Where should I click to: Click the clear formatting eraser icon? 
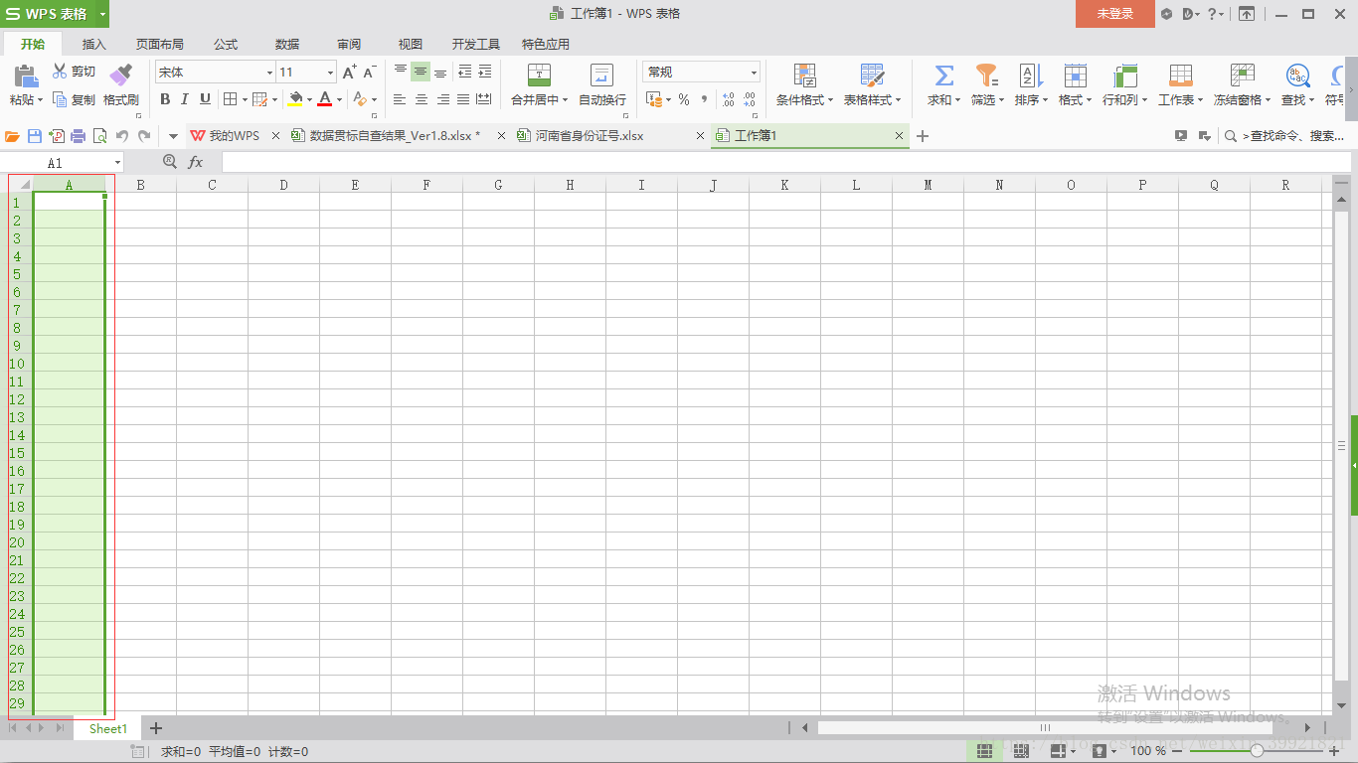(x=360, y=99)
